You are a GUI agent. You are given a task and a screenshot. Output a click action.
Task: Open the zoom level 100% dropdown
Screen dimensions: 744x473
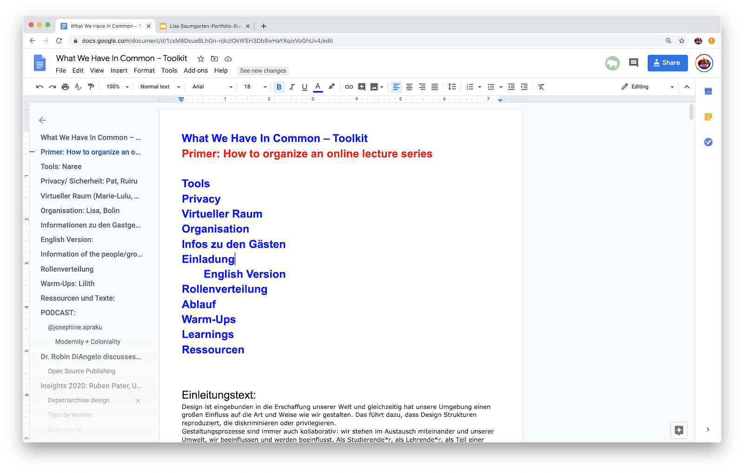pos(117,87)
